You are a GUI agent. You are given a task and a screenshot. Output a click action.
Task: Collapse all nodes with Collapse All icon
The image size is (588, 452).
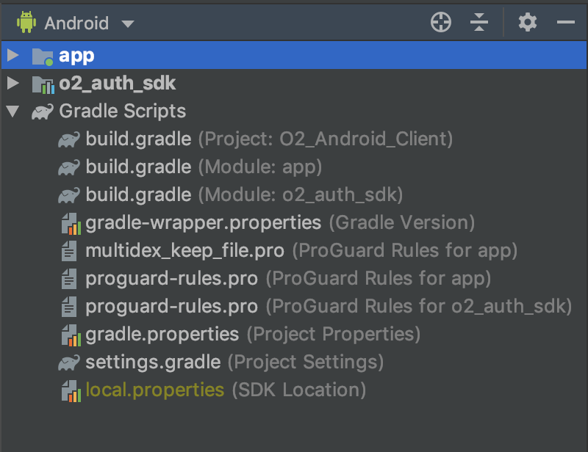479,23
